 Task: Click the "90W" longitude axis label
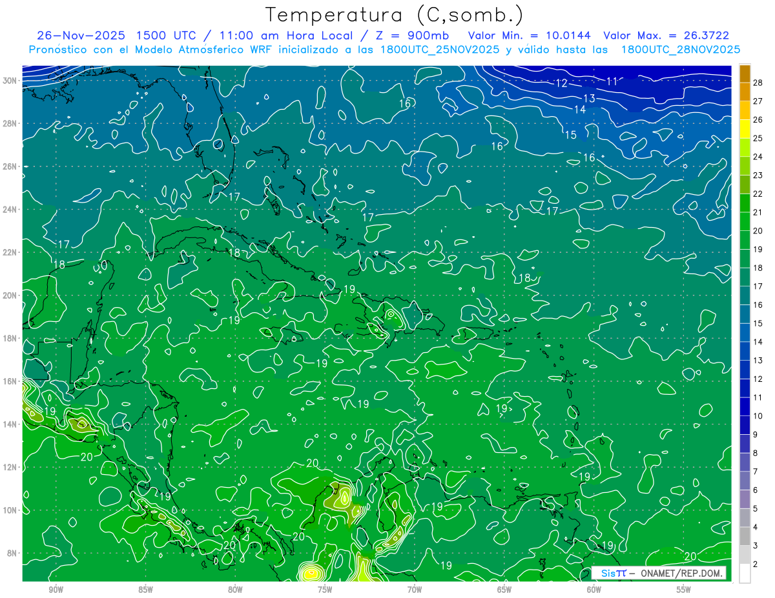pos(56,590)
